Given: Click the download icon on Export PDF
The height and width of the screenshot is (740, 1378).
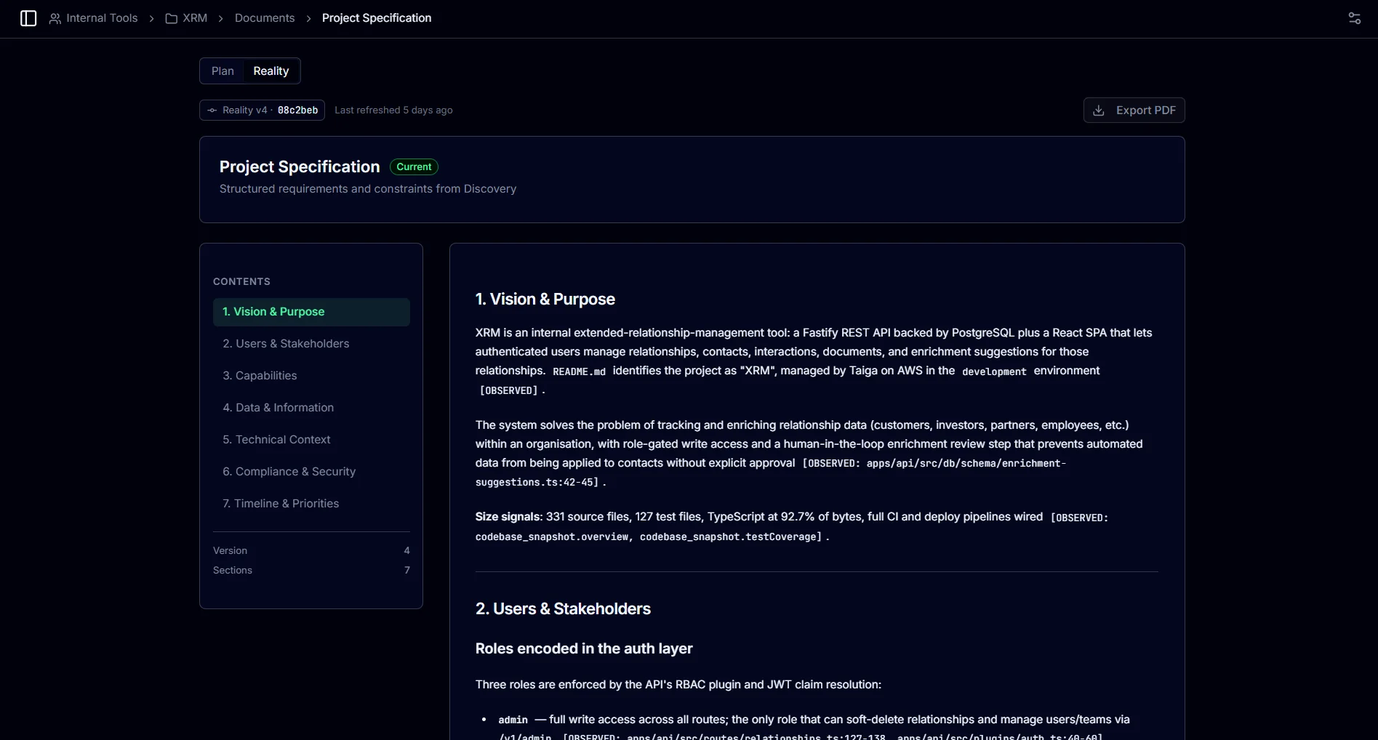Looking at the screenshot, I should tap(1099, 110).
